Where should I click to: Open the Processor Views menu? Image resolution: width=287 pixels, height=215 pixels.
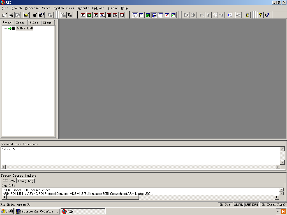tap(38, 8)
